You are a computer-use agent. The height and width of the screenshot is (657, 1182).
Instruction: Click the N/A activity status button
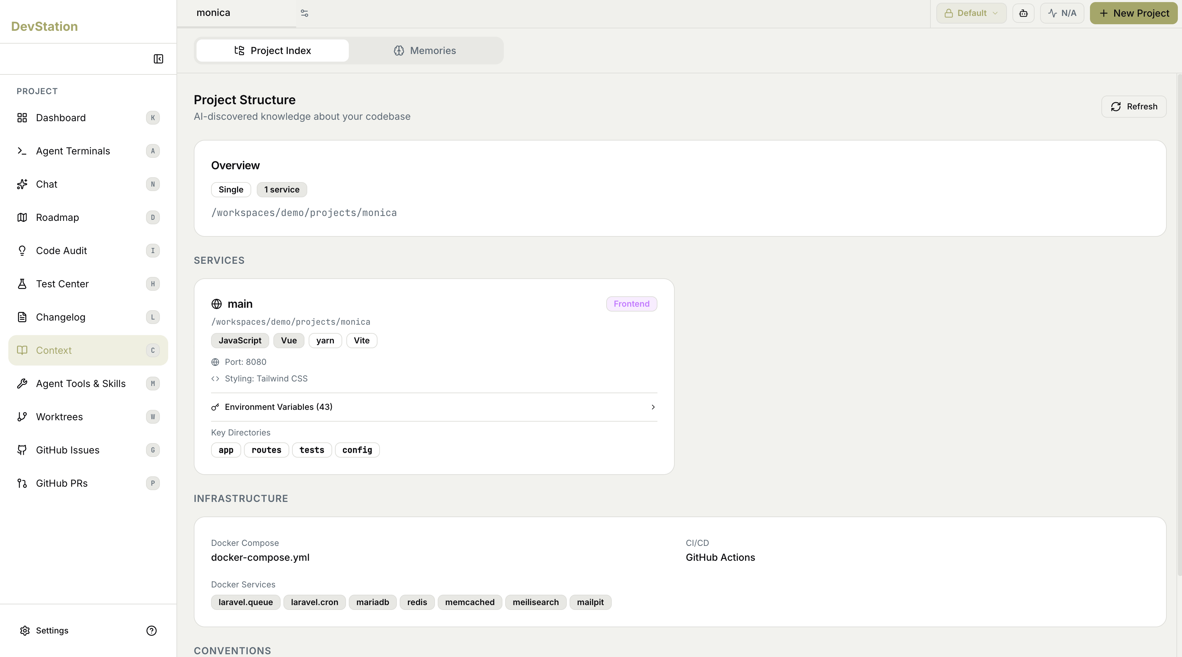click(1062, 13)
